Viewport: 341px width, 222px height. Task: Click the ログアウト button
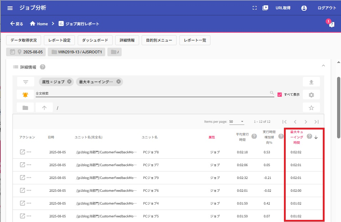point(327,8)
